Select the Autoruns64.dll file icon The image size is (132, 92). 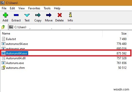(x=4, y=58)
